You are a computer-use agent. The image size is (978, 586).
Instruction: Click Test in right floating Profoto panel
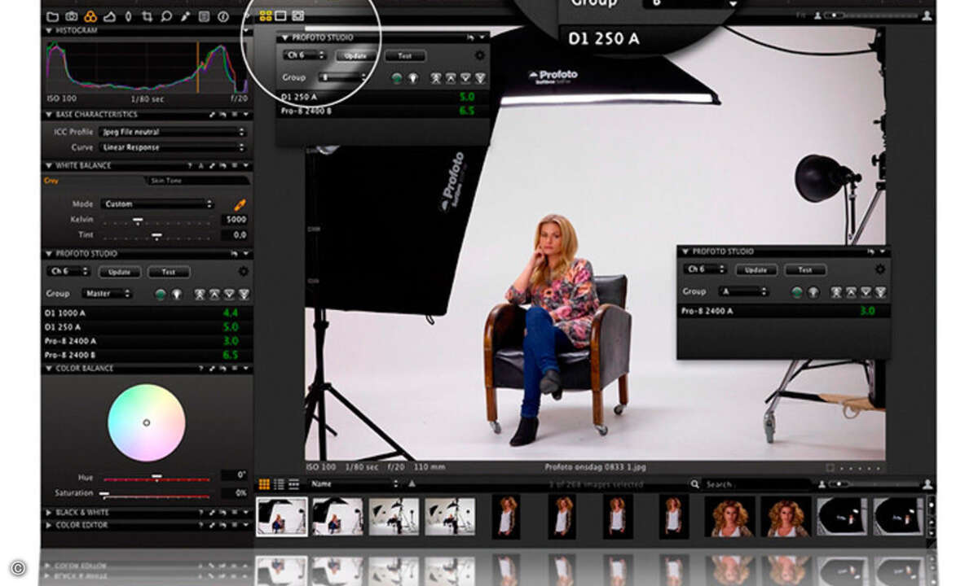point(805,269)
